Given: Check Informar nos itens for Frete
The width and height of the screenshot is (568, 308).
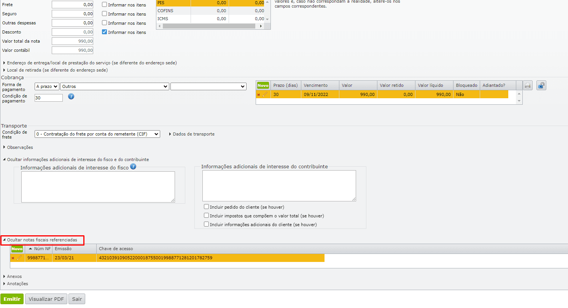Looking at the screenshot, I should point(105,5).
